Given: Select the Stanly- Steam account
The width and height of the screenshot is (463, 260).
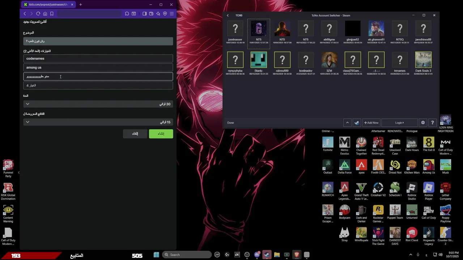Looking at the screenshot, I should click(259, 63).
